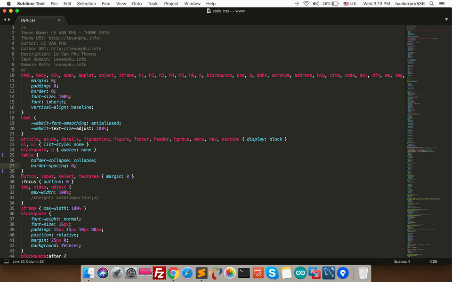
Task: Open MySQL Workbench dolphin icon in dock
Action: pos(329,273)
